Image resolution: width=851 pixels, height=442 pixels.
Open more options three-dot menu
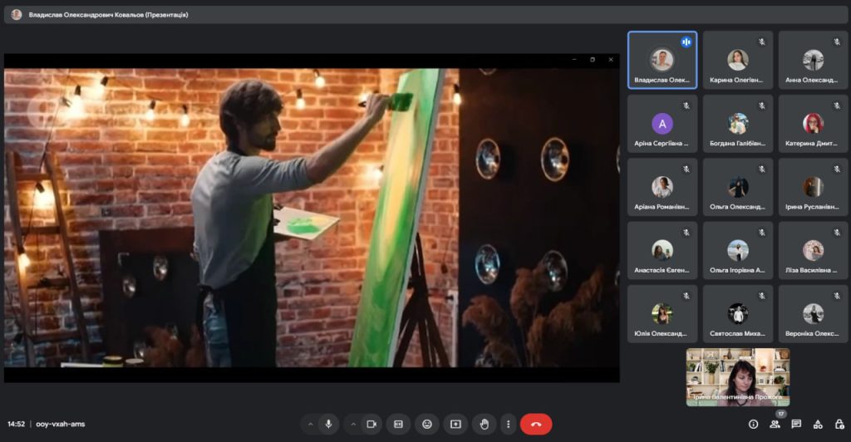[508, 424]
